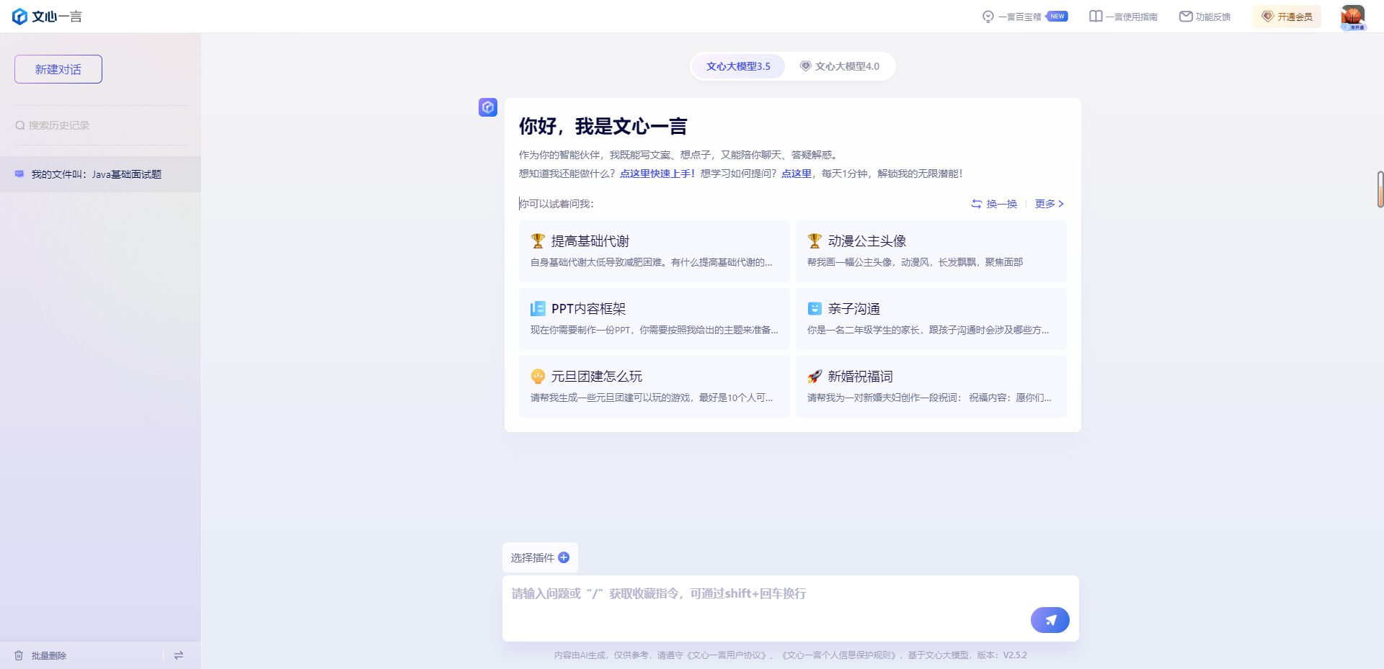Select the 元旦团建怎么玩 suggestion title
Screen dimensions: 1384x669
[x=597, y=377]
